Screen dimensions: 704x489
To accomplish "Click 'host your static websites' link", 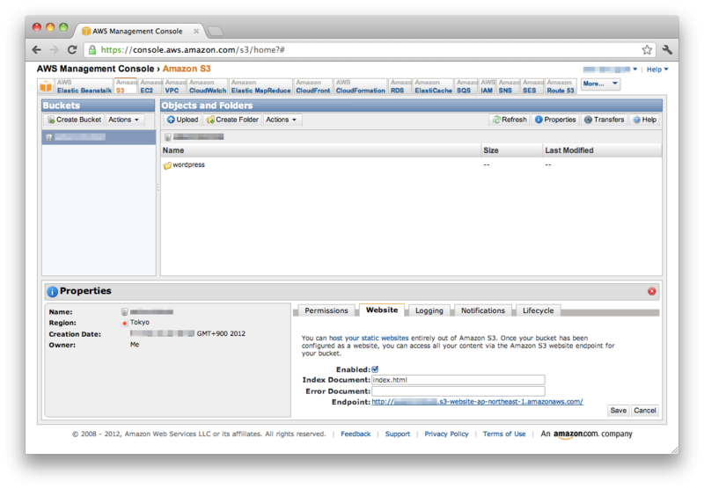I will [369, 339].
